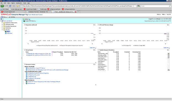This screenshot has height=101, width=172.
Task: Open the Google search engine selector icon
Action: pos(139,6)
